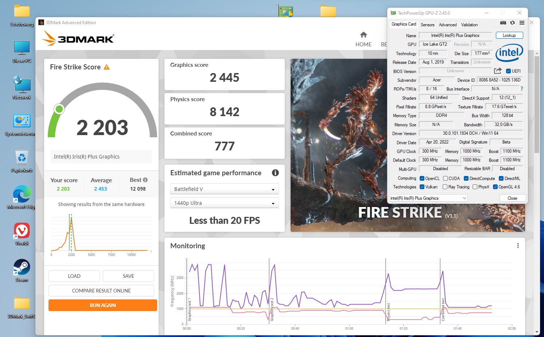Toggle the DirectCompute checkbox
This screenshot has width=544, height=337.
tap(466, 179)
